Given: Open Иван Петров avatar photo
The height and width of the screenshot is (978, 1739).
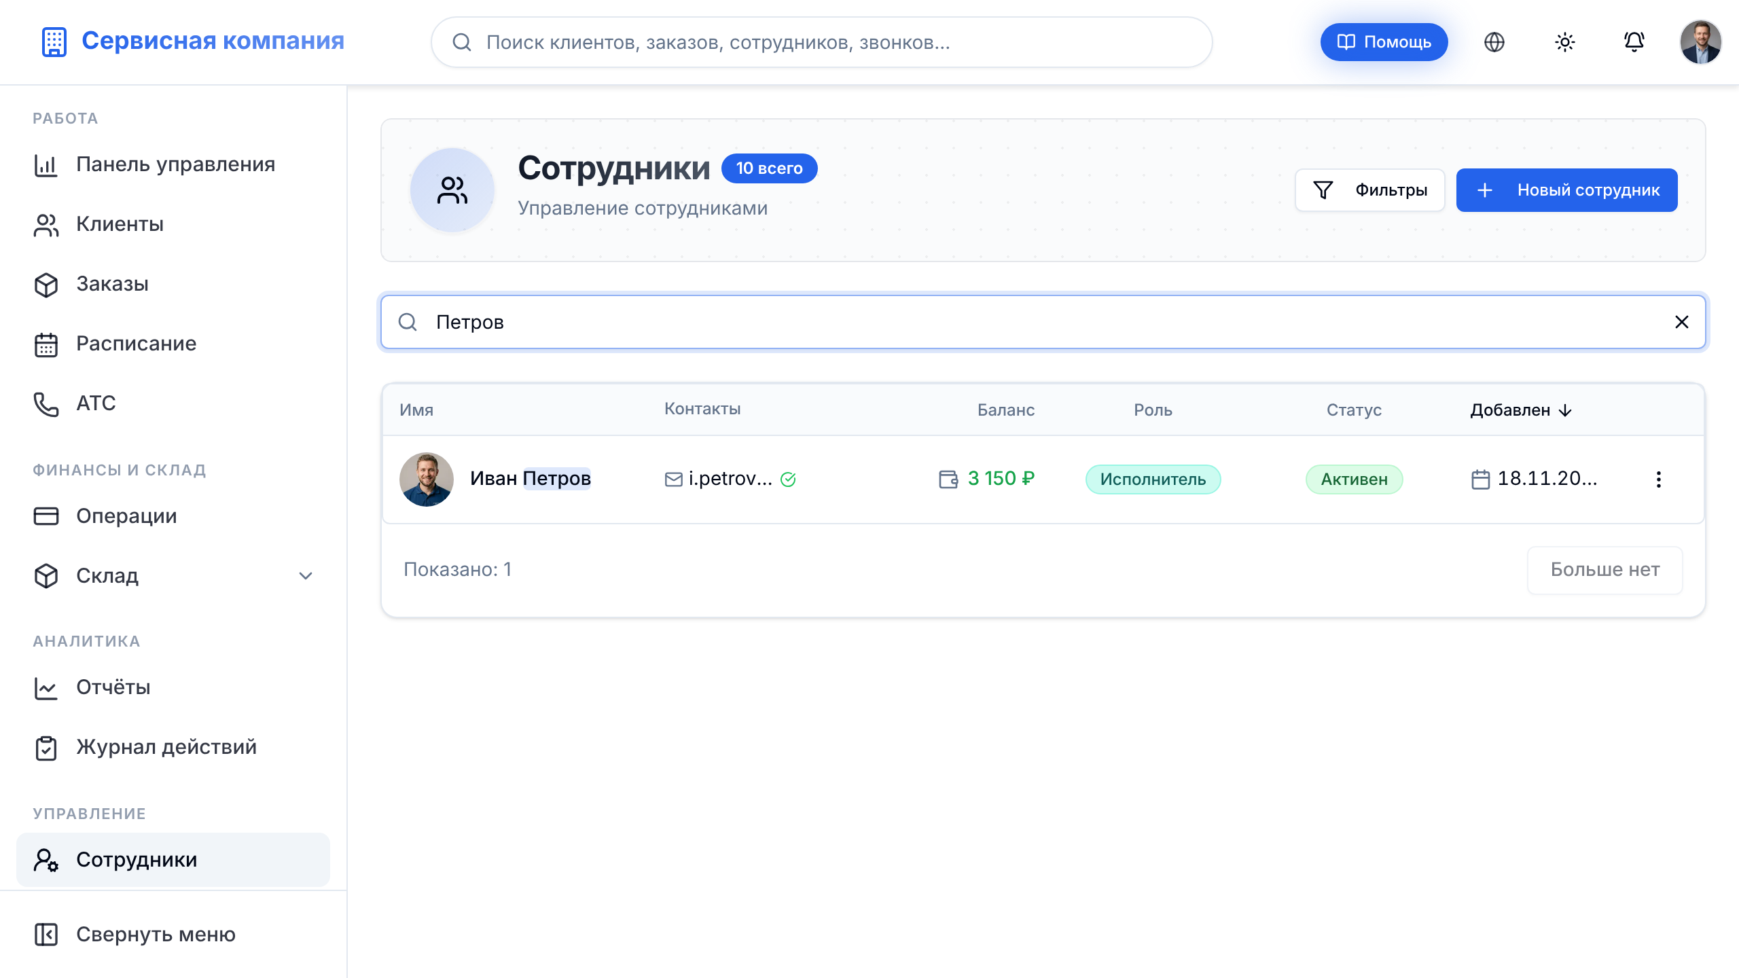Looking at the screenshot, I should point(427,479).
